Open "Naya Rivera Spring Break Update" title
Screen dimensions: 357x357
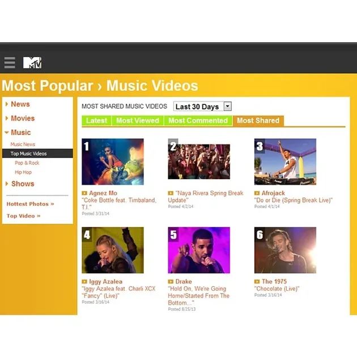tap(206, 197)
